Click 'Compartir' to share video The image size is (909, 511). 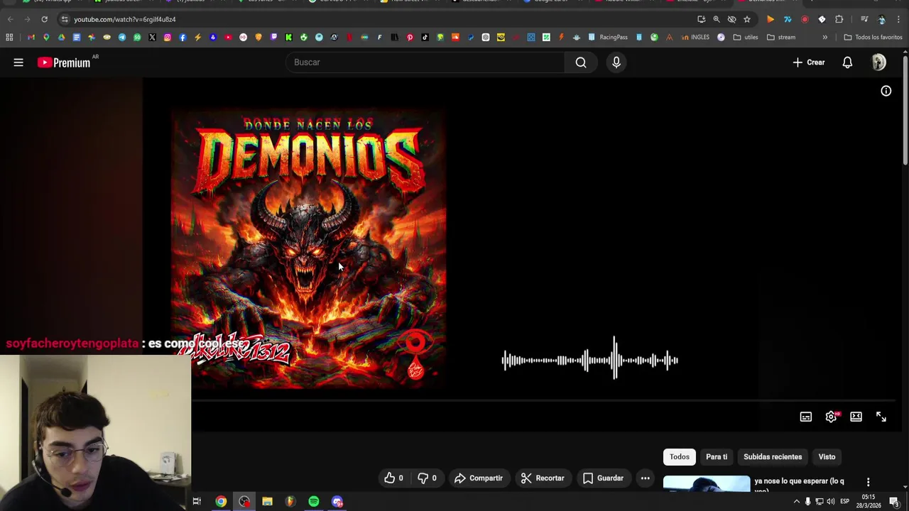pos(478,478)
